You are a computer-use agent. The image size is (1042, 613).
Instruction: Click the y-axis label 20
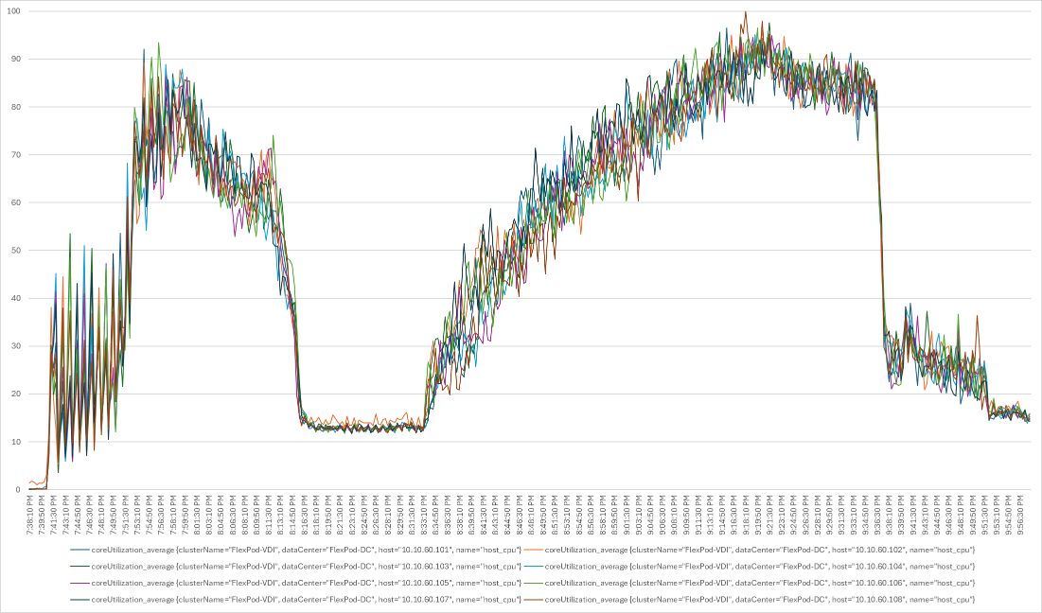tap(15, 394)
